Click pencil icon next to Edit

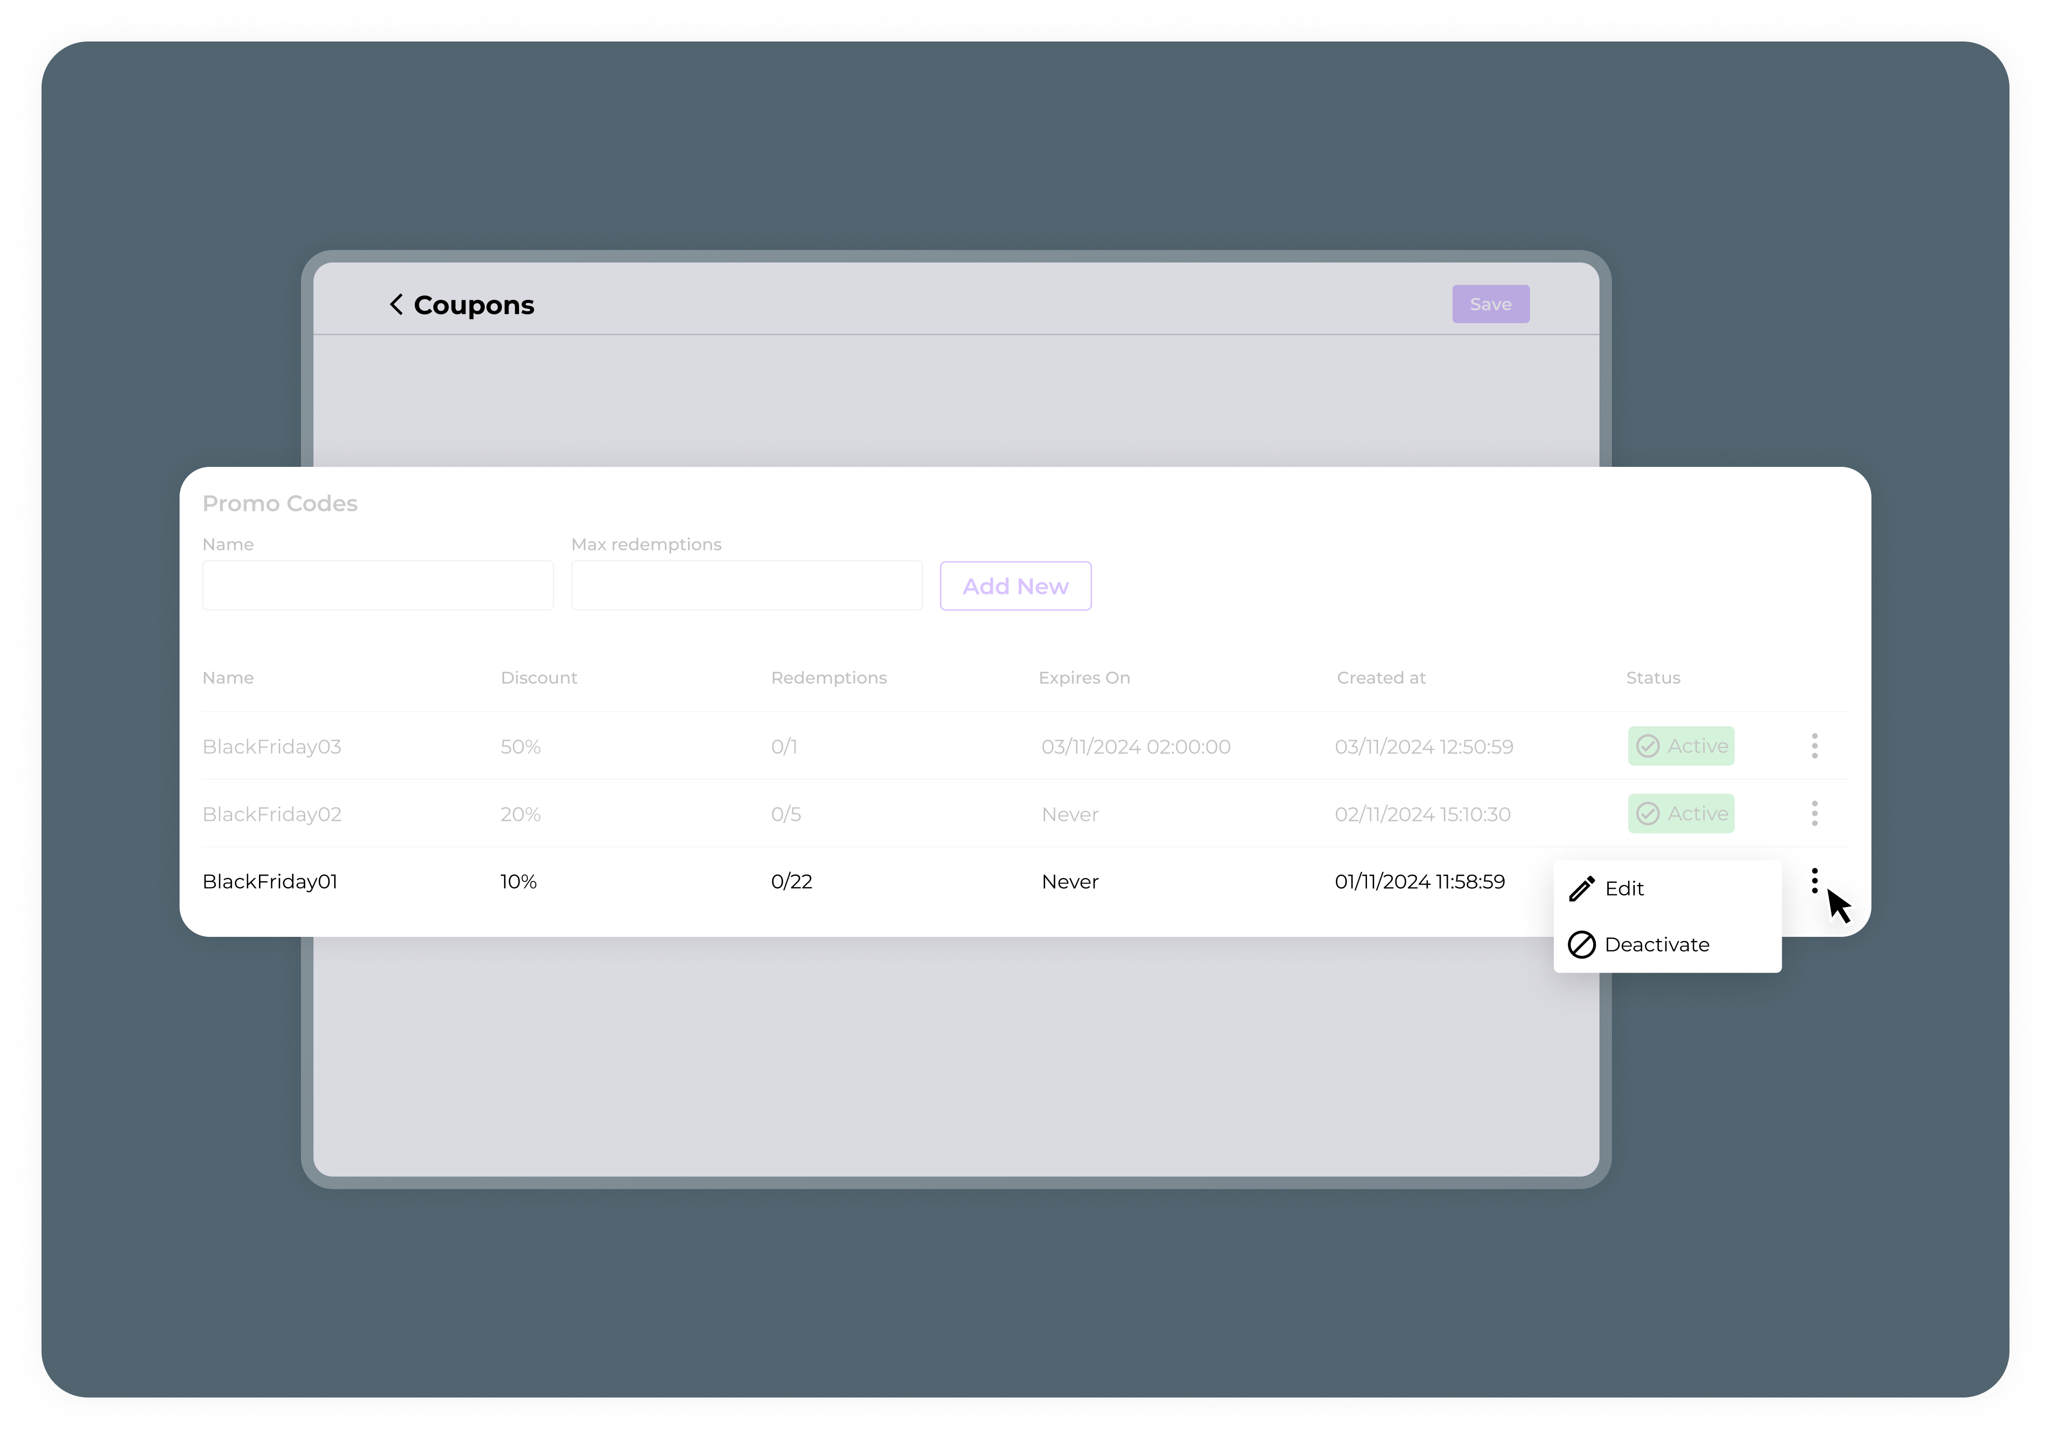[1582, 888]
